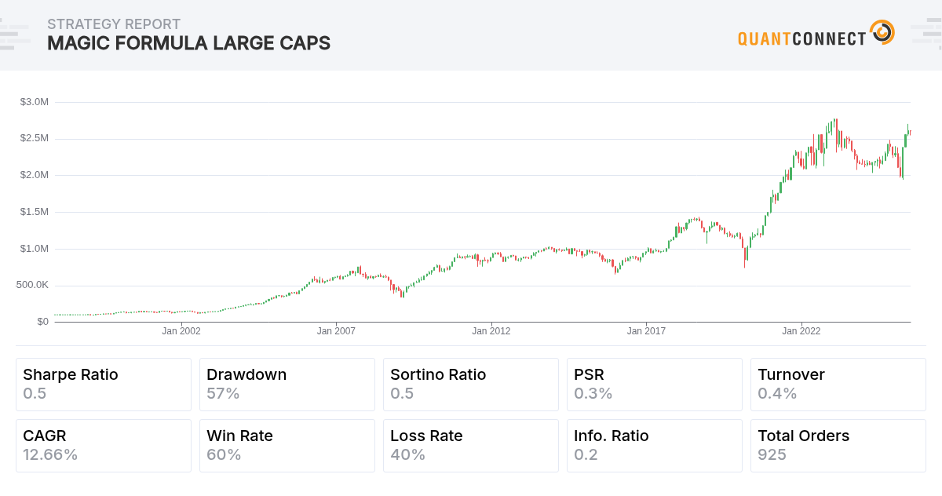Click the Turnover 0.4% card
Viewport: 942px width, 496px height.
click(838, 385)
